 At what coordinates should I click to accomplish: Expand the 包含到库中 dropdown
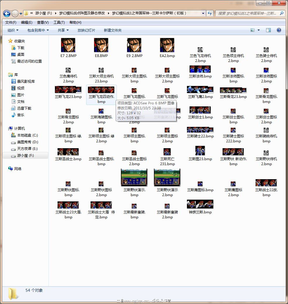pos(38,30)
